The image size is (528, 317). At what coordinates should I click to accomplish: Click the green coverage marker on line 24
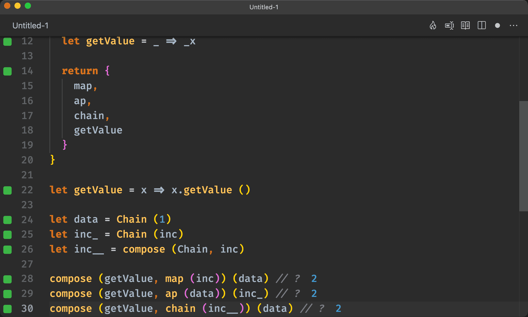point(7,220)
